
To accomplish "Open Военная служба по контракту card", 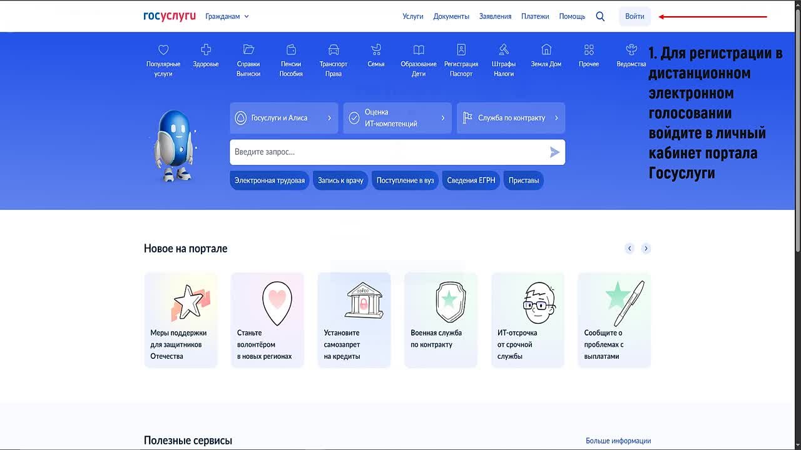I will tap(441, 320).
